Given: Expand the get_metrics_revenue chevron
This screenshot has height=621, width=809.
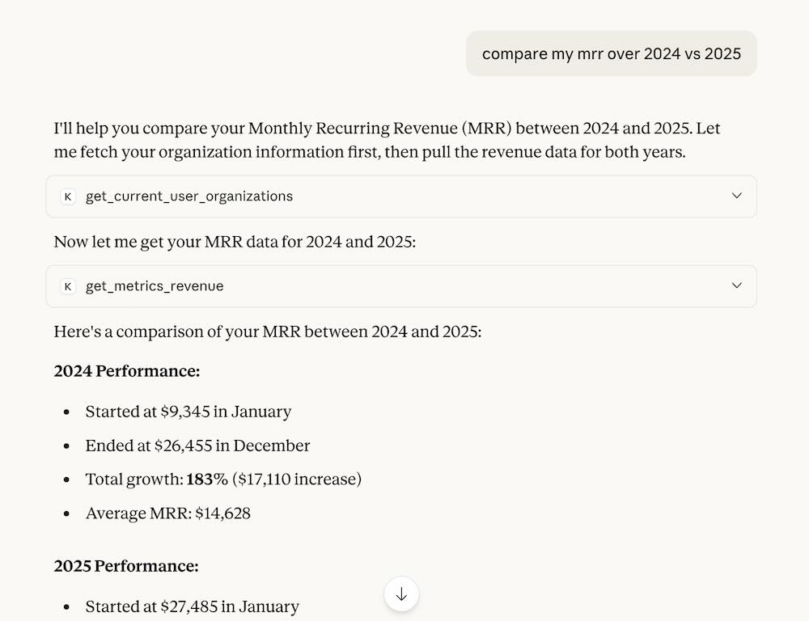Looking at the screenshot, I should coord(736,285).
